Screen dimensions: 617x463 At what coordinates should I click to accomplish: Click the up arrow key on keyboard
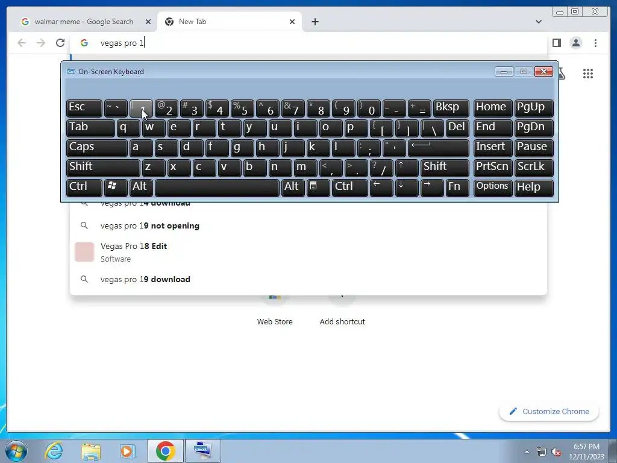click(407, 168)
